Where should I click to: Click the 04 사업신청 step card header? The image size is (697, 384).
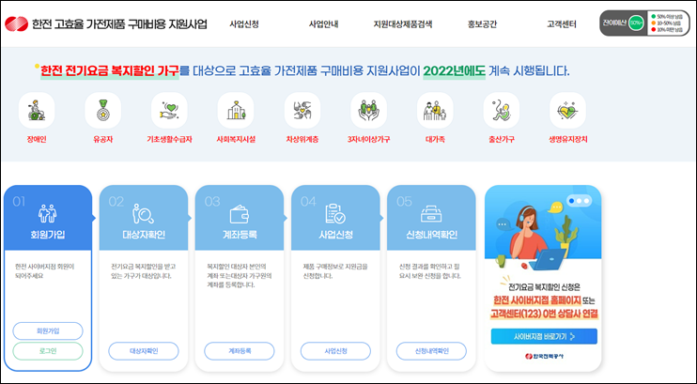click(x=335, y=218)
